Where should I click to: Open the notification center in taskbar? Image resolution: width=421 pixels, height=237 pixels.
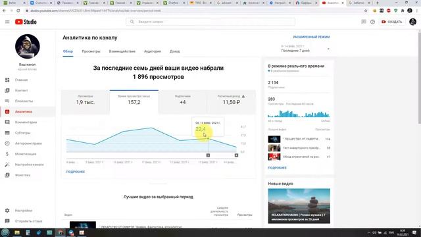[x=415, y=232]
